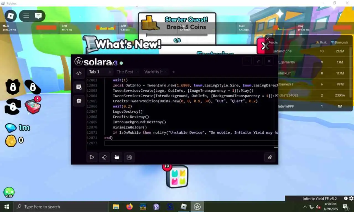Image resolution: width=354 pixels, height=212 pixels.
Task: Switch to Tab 1 in Solara
Action: tap(94, 72)
